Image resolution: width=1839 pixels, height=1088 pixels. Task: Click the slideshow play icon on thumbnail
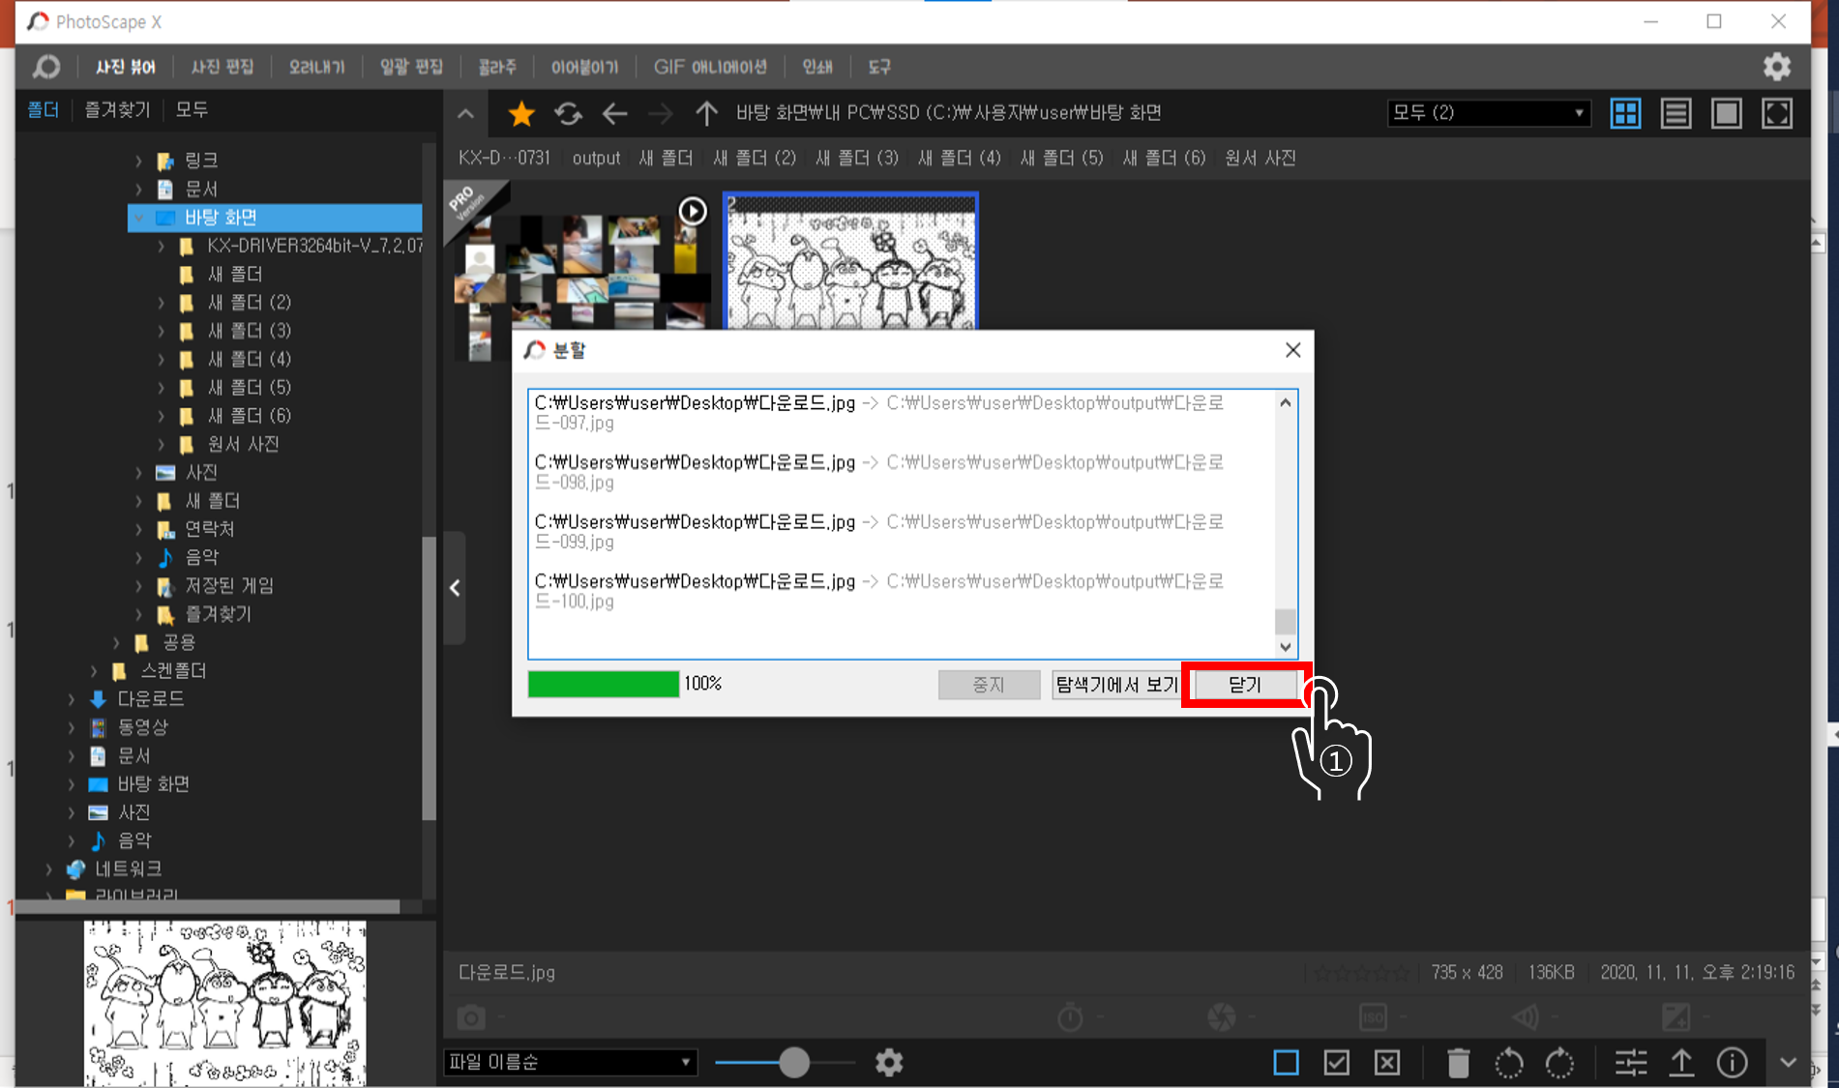click(x=693, y=211)
